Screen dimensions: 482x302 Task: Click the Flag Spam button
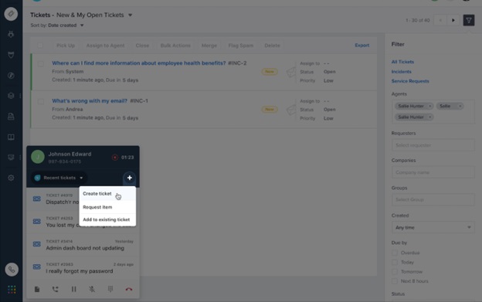click(x=241, y=46)
